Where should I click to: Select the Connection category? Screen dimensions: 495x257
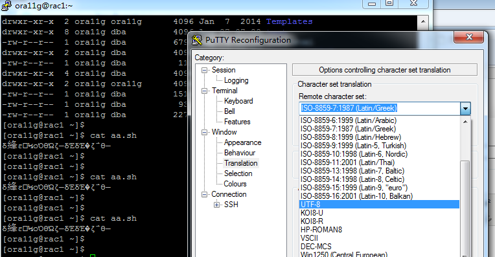coord(229,194)
